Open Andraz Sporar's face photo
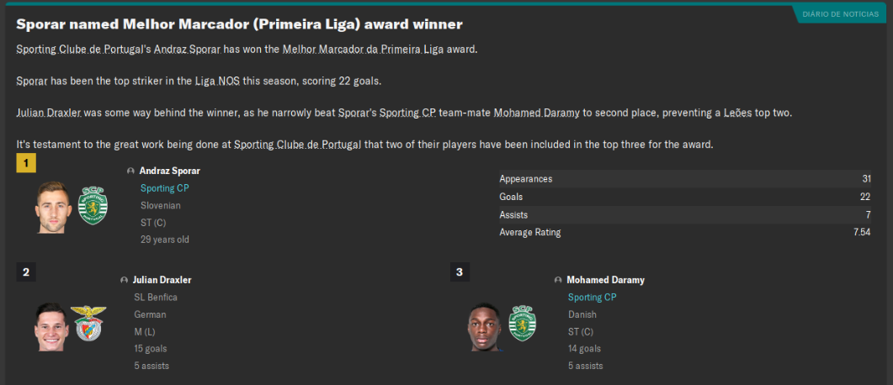Screen dimensions: 893x385 [52, 207]
